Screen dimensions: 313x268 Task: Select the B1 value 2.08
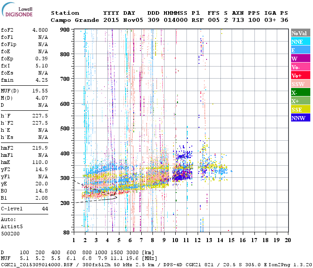42,198
